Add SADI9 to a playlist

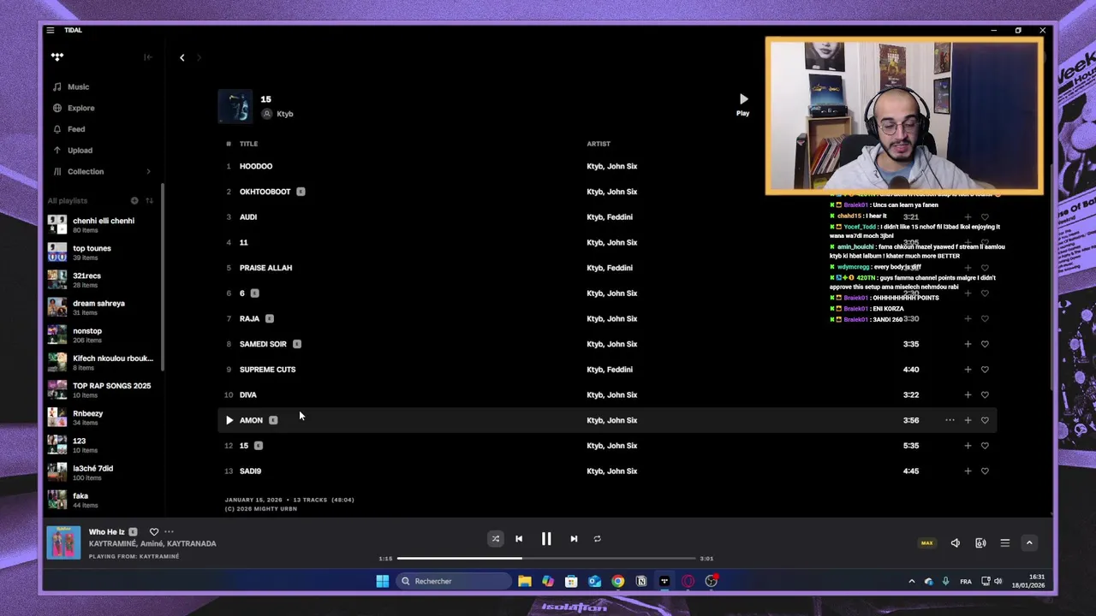(968, 471)
